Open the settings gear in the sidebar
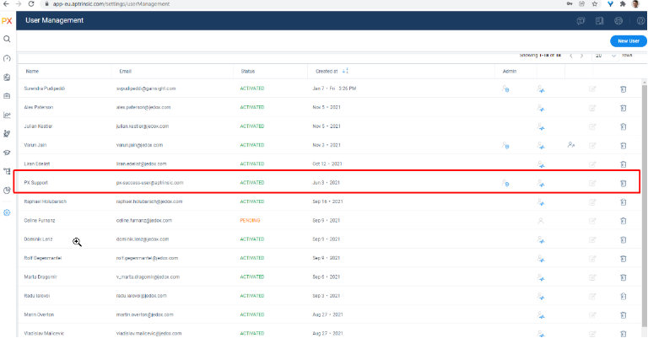Viewport: 648px width, 338px height. point(7,212)
